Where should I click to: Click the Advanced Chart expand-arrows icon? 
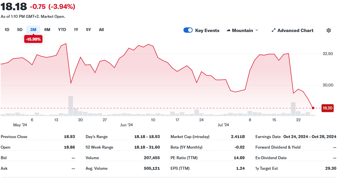273,30
